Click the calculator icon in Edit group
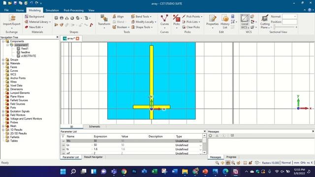The width and height of the screenshot is (315, 177). (x=233, y=16)
